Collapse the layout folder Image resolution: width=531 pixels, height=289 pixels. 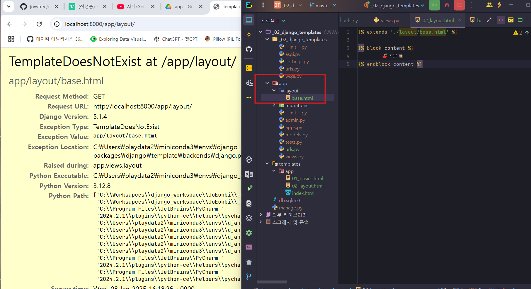tap(274, 90)
